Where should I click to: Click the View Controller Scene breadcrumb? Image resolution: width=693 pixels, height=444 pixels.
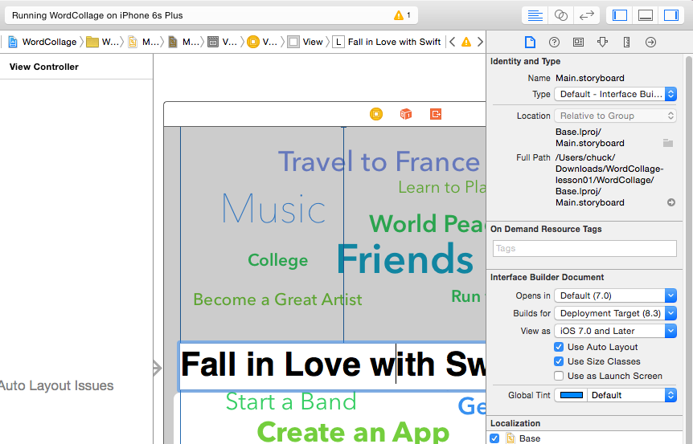click(x=223, y=42)
